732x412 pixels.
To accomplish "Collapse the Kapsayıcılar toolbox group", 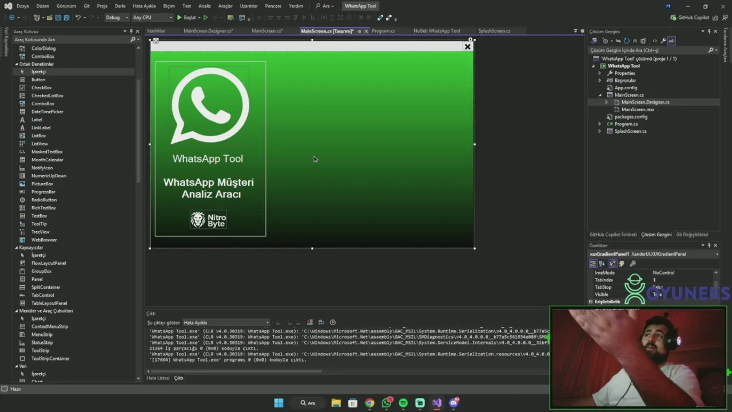I will (x=17, y=248).
